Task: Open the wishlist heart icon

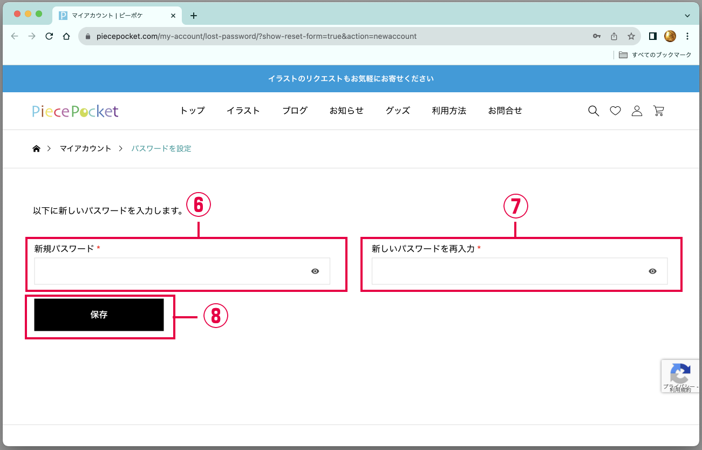Action: (x=615, y=111)
